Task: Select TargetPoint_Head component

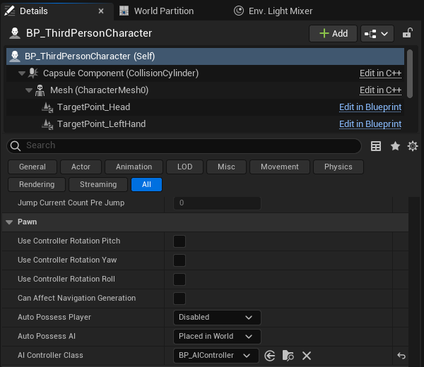Action: (x=205, y=107)
